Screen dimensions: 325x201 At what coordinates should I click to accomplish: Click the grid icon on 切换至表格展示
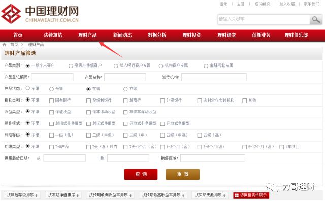(x=237, y=195)
